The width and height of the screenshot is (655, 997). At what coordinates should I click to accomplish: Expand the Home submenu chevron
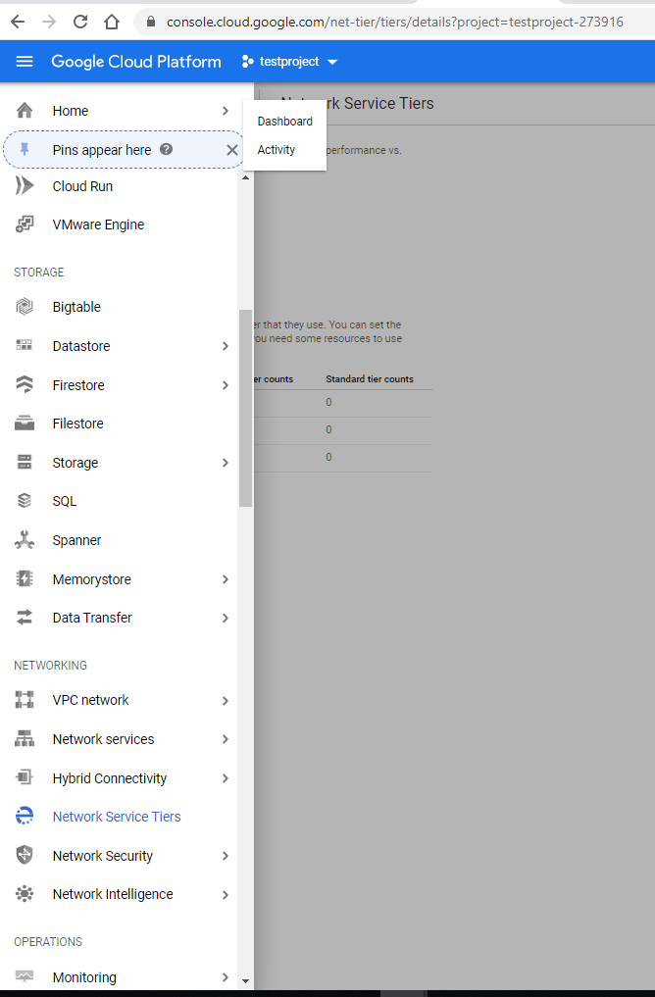[x=226, y=111]
